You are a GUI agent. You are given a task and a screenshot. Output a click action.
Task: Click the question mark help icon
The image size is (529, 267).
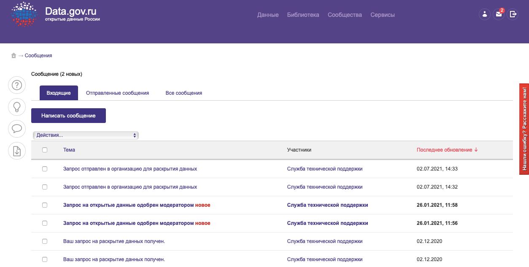coord(17,85)
